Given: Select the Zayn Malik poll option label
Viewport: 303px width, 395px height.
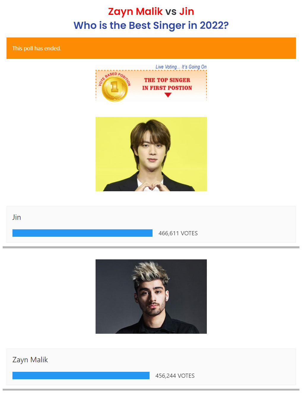Looking at the screenshot, I should pos(30,360).
